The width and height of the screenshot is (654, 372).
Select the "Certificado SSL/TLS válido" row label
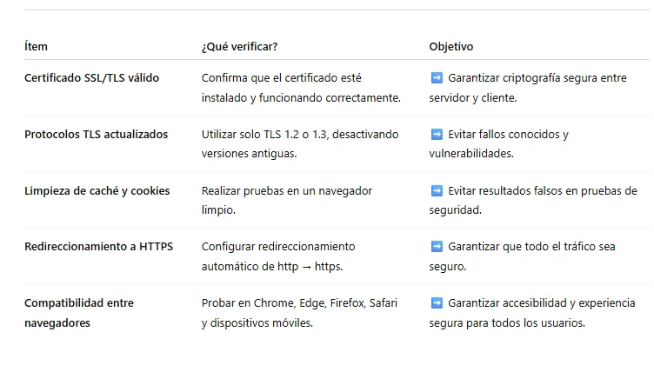pos(91,78)
